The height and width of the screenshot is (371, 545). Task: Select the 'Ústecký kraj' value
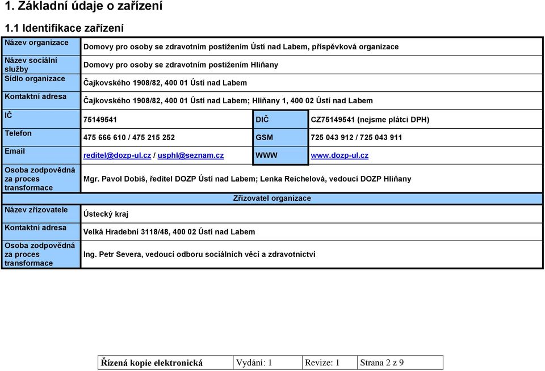pyautogui.click(x=106, y=214)
